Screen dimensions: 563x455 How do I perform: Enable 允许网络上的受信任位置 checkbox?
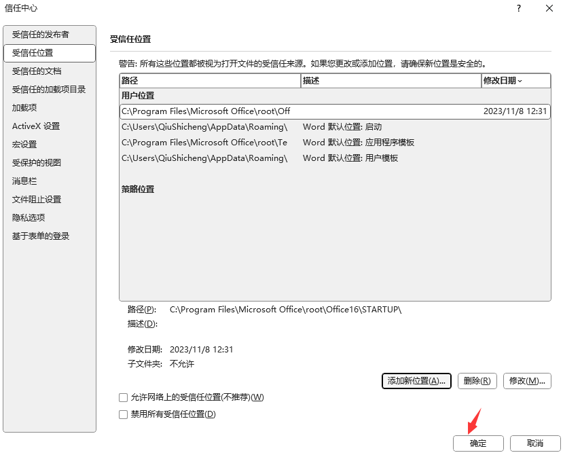(x=123, y=397)
